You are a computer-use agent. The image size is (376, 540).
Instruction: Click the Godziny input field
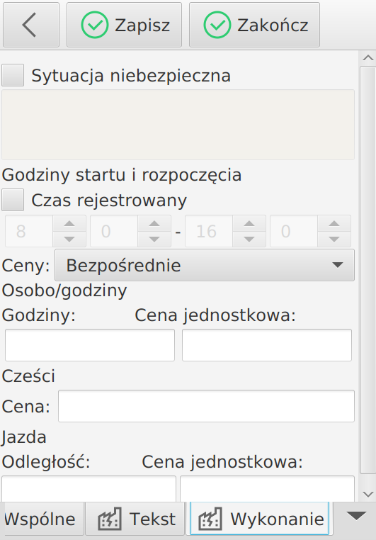click(x=90, y=345)
